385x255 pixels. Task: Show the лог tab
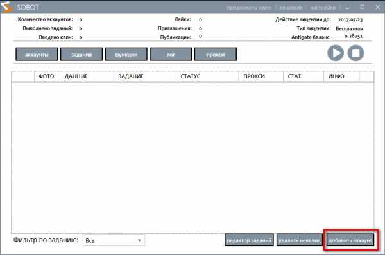point(171,54)
